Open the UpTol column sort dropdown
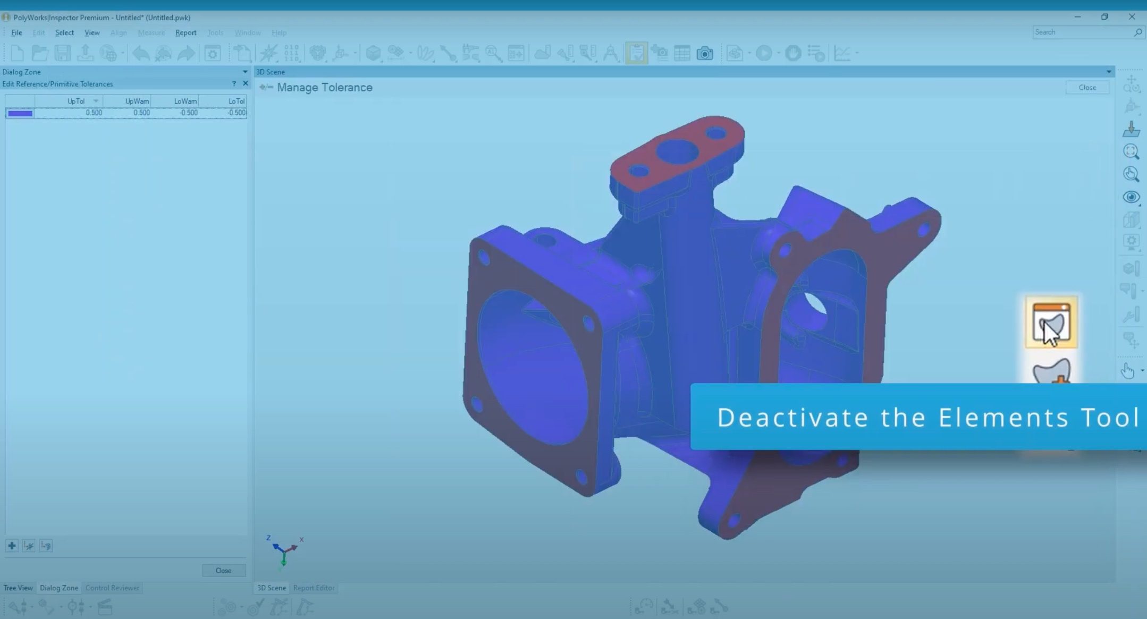Image resolution: width=1147 pixels, height=619 pixels. click(x=96, y=101)
